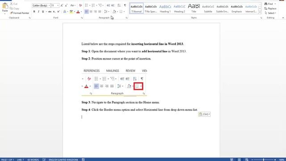The width and height of the screenshot is (286, 161).
Task: Click Cut in the Clipboard group
Action: coord(14,4)
